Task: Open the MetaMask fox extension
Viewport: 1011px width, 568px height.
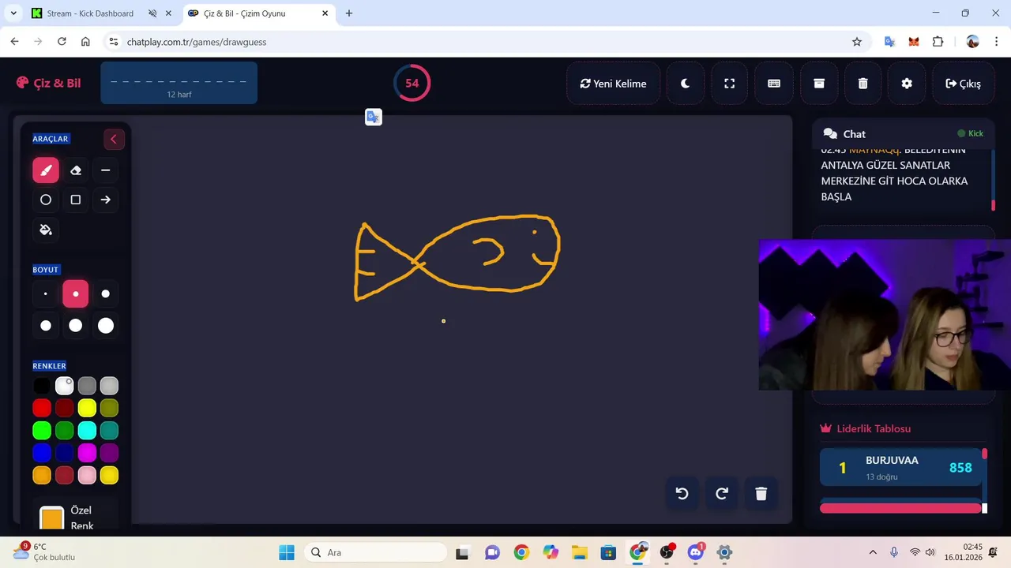Action: [x=914, y=42]
